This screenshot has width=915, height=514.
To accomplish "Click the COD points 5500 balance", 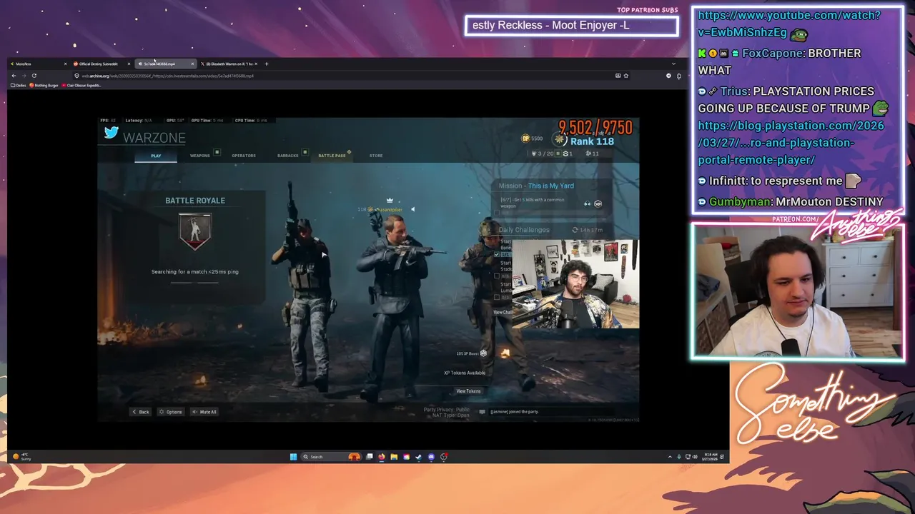I will [532, 138].
